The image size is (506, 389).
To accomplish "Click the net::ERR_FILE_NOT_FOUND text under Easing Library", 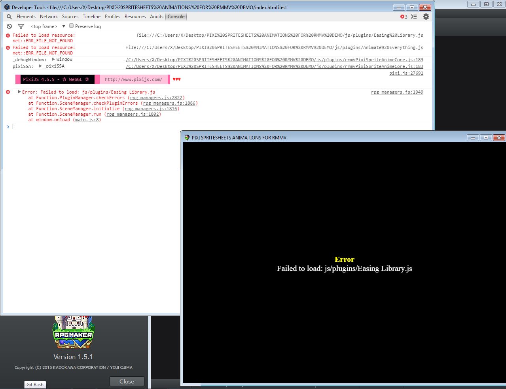I will tap(43, 41).
